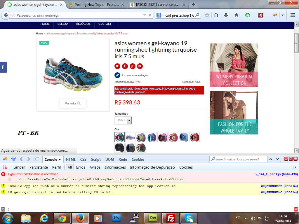Bookmark this page with the star icon
299x224 pixels.
tap(207, 15)
